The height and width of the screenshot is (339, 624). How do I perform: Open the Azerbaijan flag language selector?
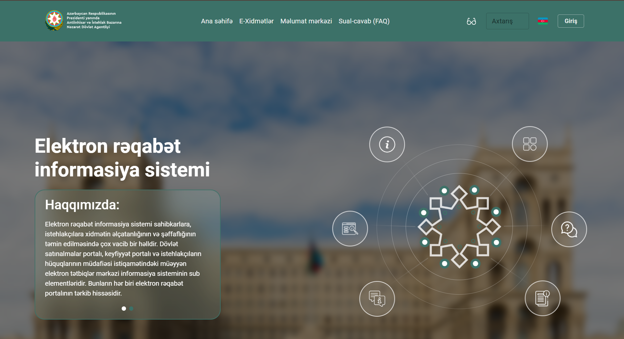point(543,21)
